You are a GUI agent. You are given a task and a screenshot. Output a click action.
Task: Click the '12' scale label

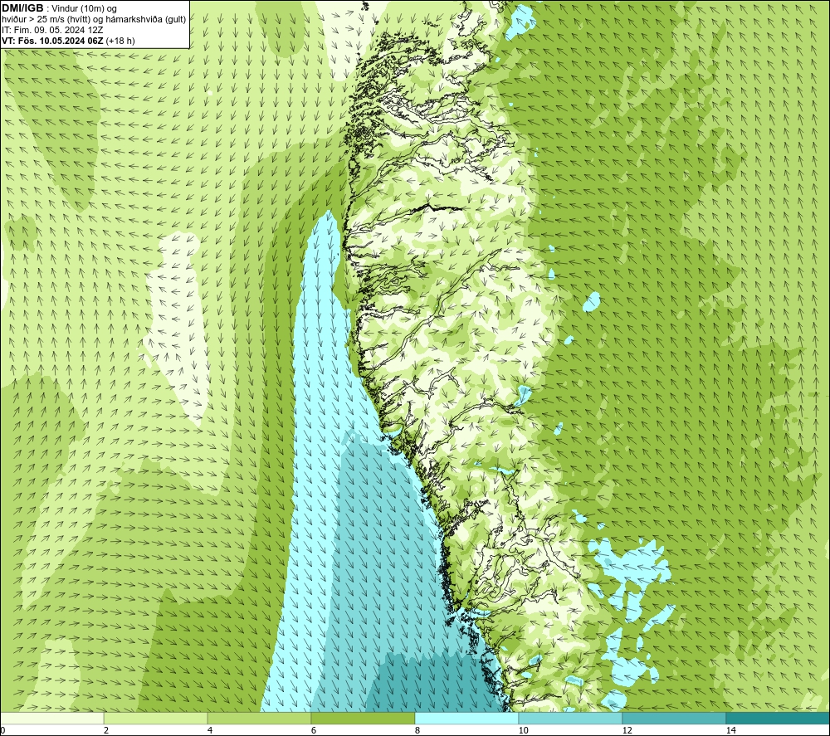click(x=627, y=730)
